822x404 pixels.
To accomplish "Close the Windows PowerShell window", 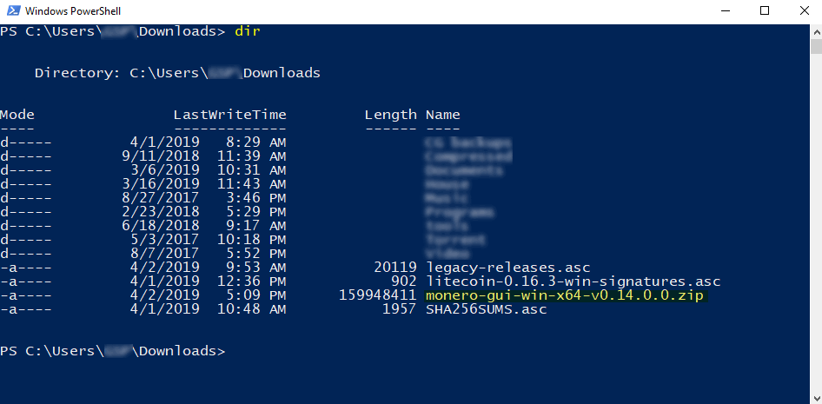I will tap(803, 10).
